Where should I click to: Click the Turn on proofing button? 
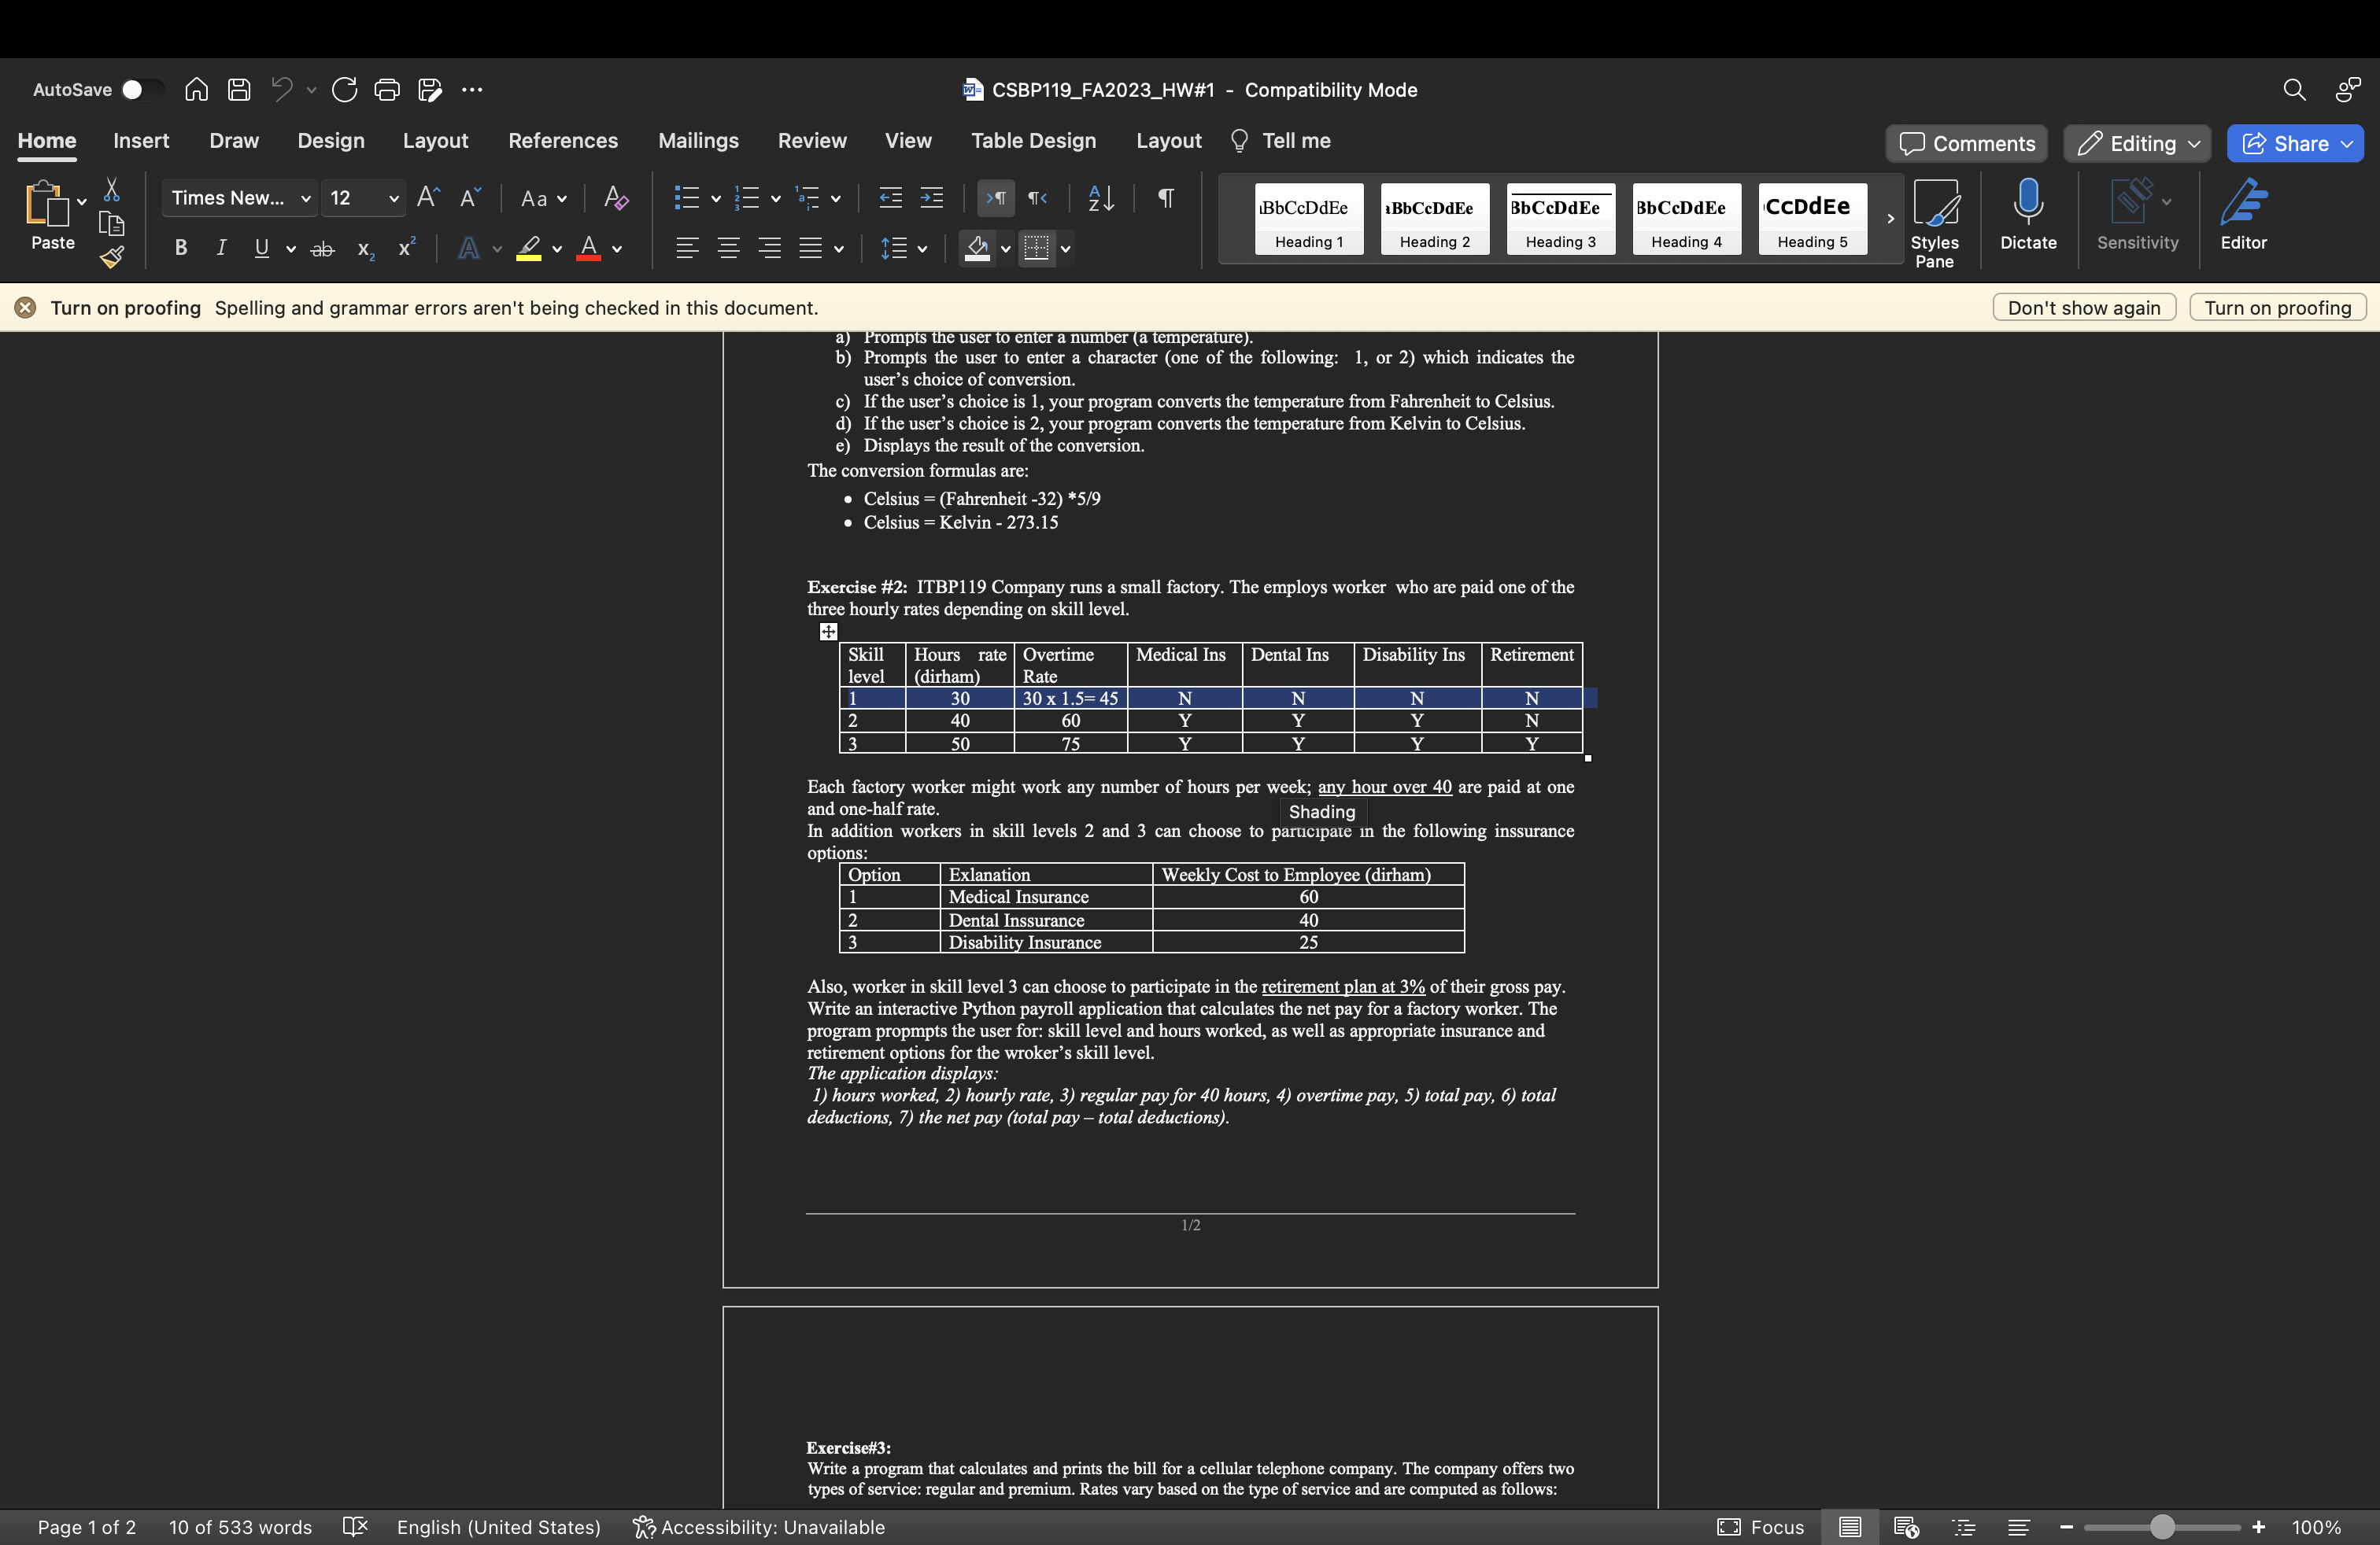2276,308
